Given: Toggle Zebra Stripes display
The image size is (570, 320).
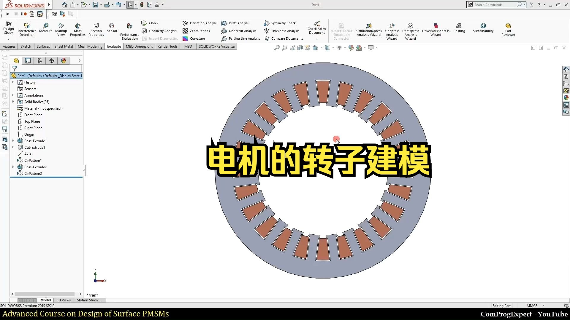Looking at the screenshot, I should tap(197, 31).
